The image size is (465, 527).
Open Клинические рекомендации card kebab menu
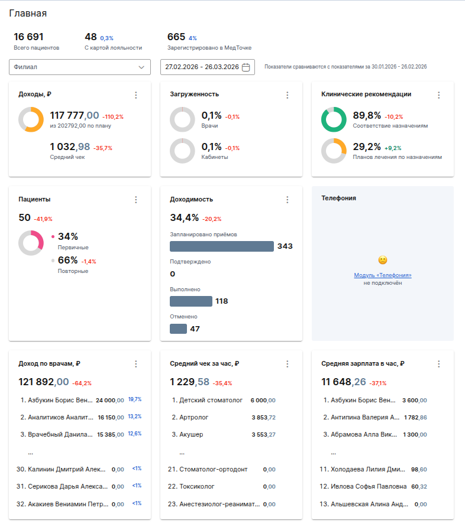pyautogui.click(x=439, y=95)
